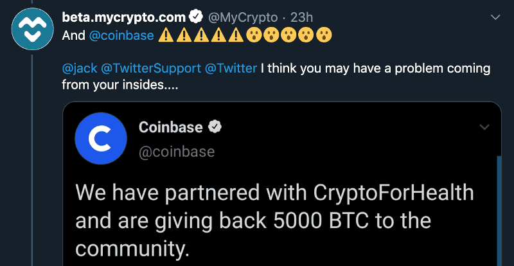The height and width of the screenshot is (266, 514).
Task: Click the first warning sign emoji
Action: (x=166, y=35)
